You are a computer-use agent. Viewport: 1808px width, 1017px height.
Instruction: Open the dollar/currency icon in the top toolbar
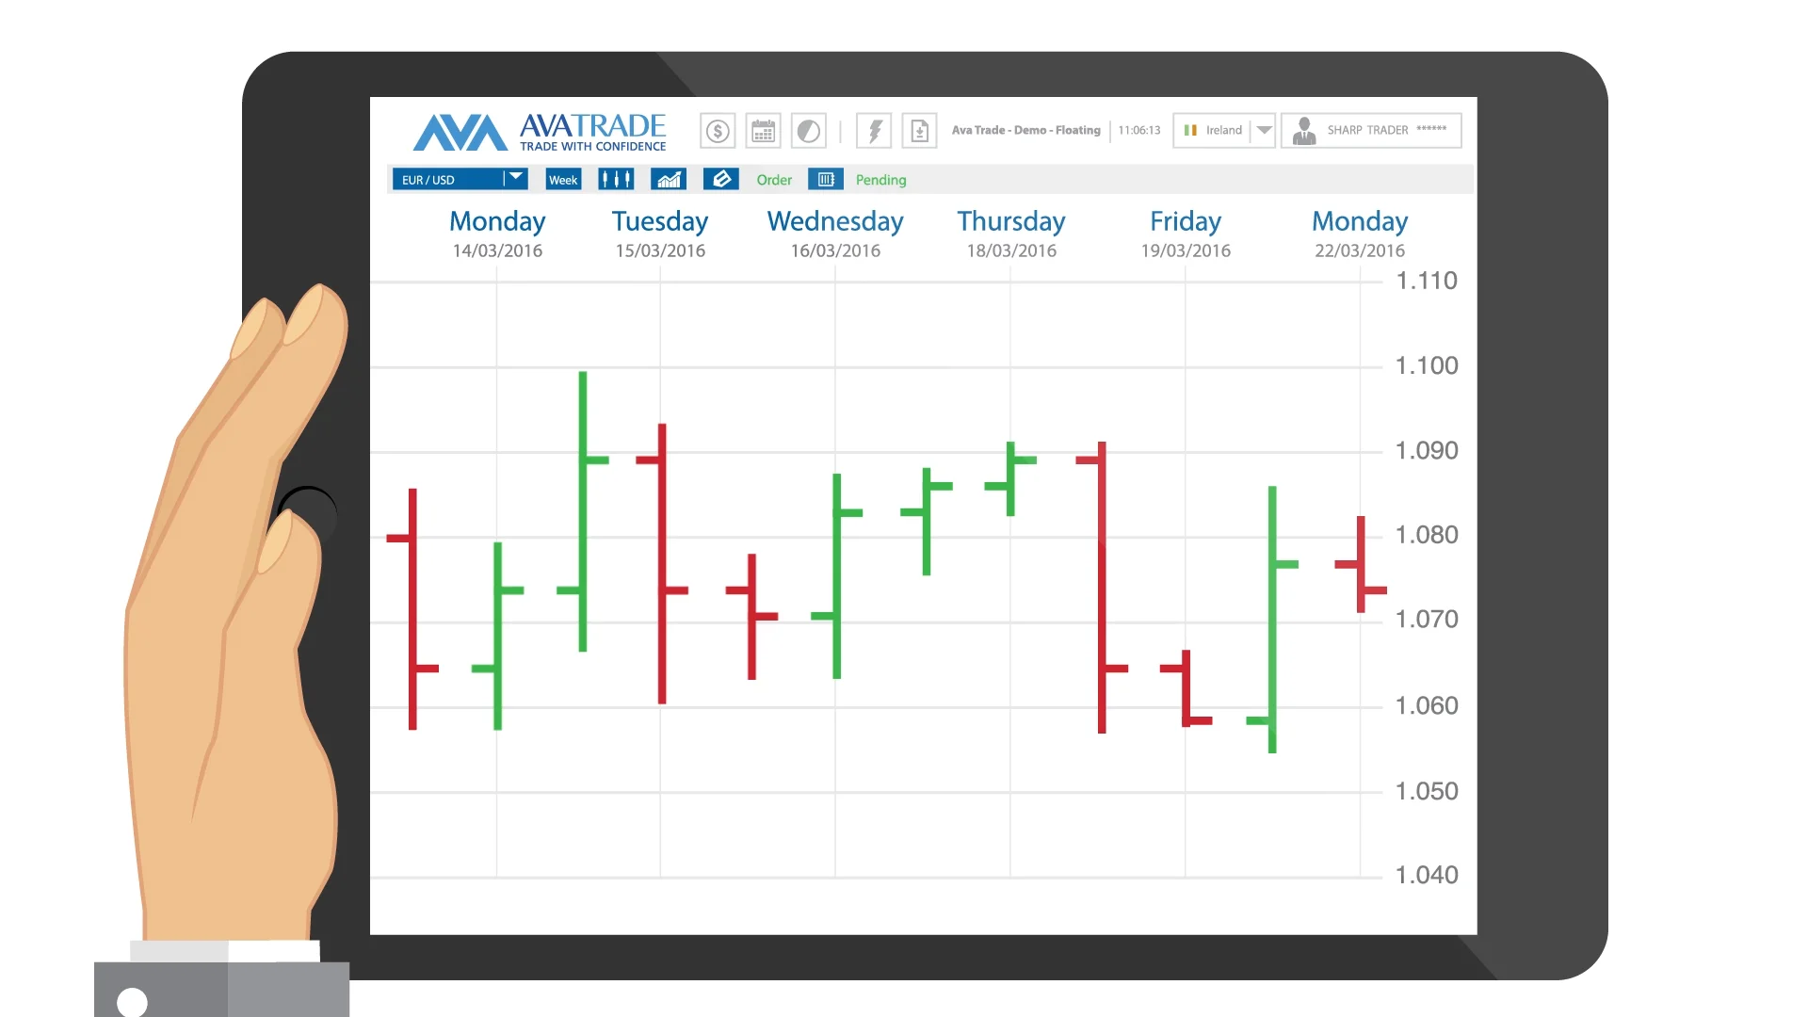(x=717, y=130)
